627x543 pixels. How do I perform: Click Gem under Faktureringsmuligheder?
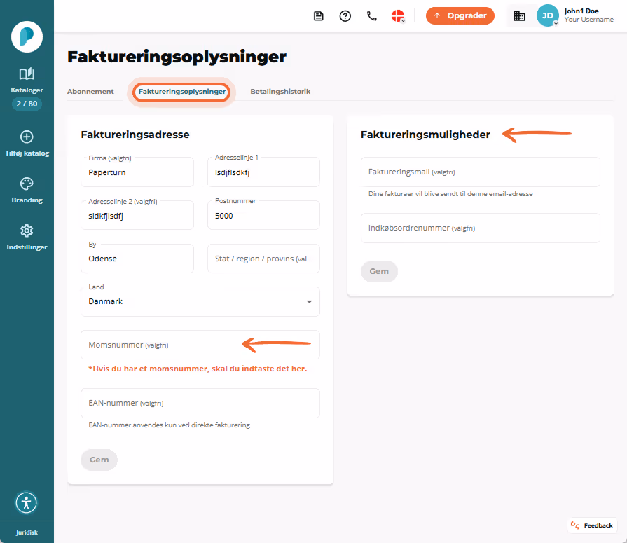[379, 272]
